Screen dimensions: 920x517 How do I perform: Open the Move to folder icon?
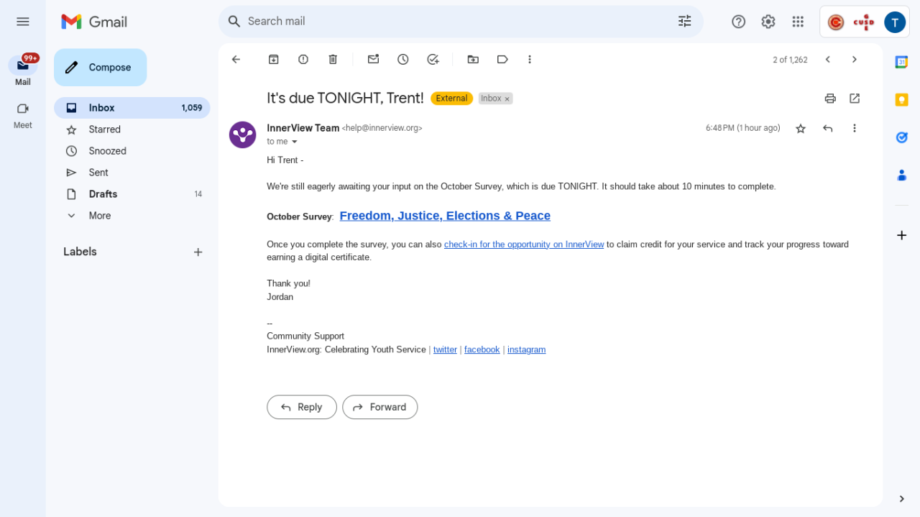click(x=473, y=60)
